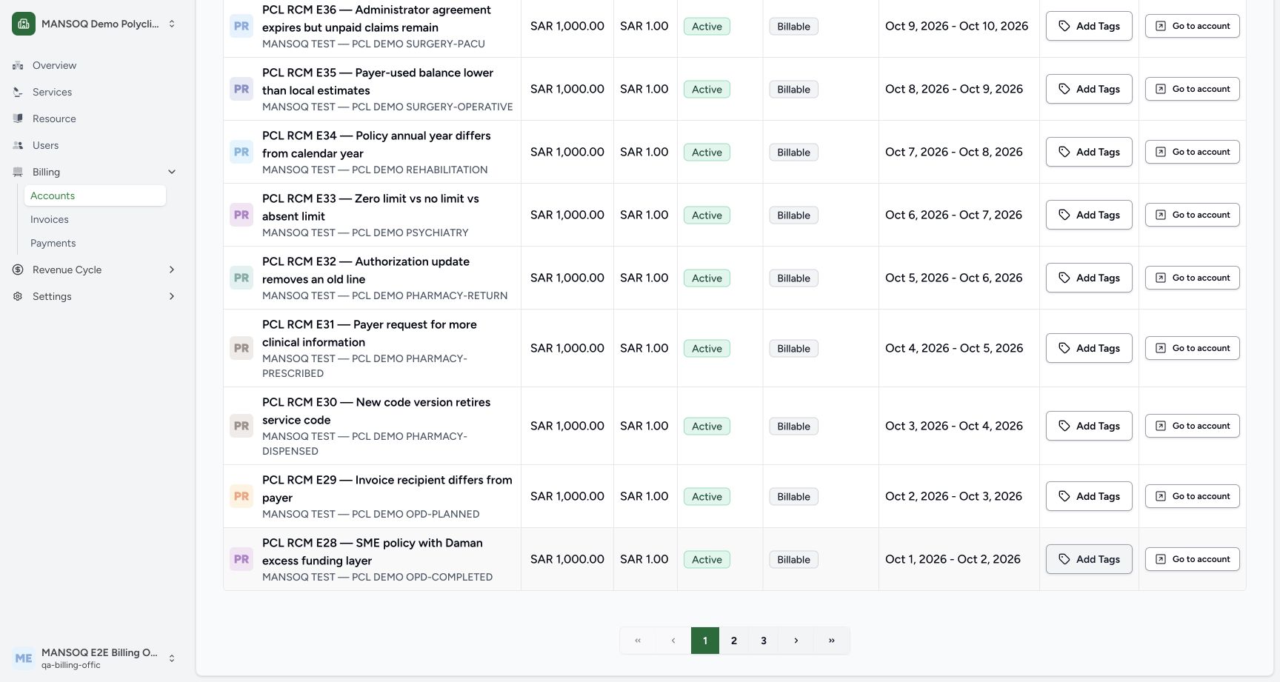
Task: Add Tags to PCL RCM E32 account
Action: 1089,278
